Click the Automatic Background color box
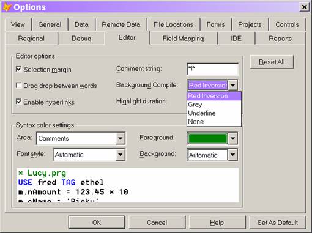This screenshot has height=233, width=312. pyautogui.click(x=207, y=155)
